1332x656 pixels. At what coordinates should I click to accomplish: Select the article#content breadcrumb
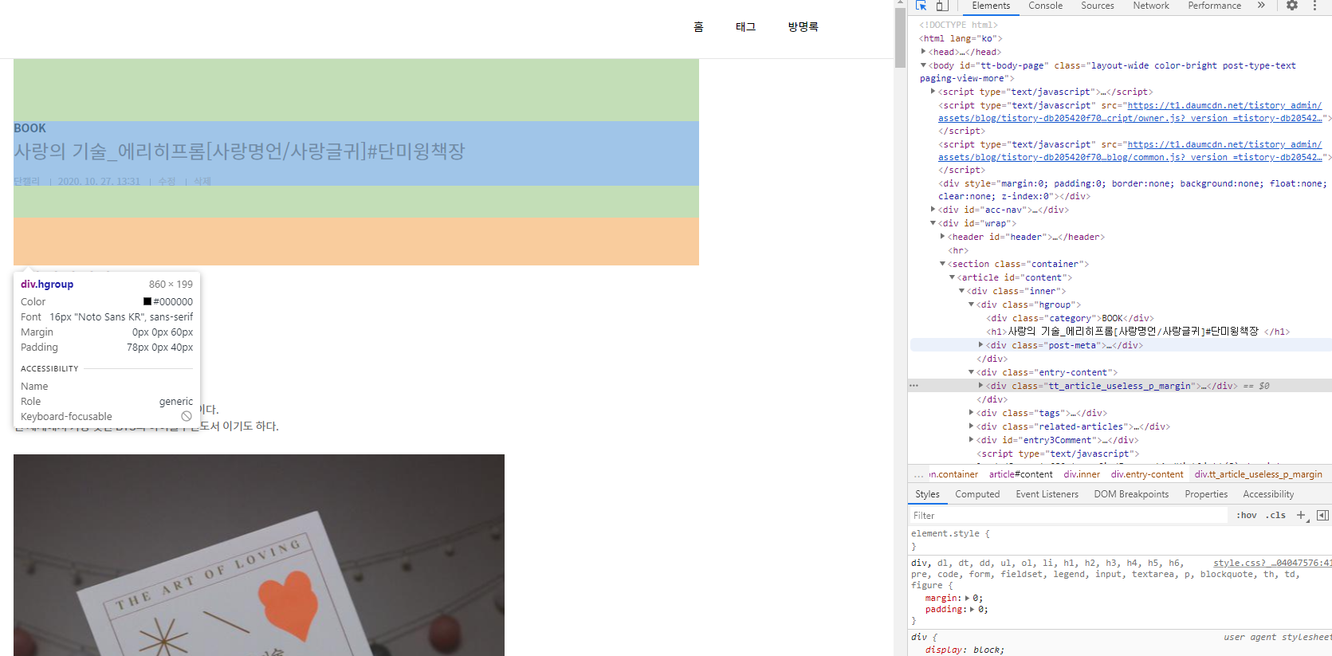coord(1021,474)
